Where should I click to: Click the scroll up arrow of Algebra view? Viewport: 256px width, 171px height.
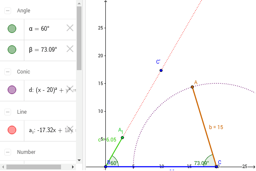79,3
